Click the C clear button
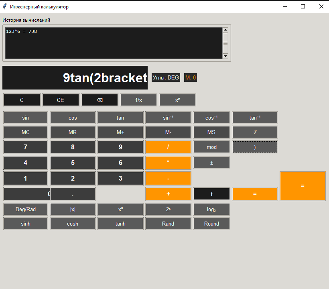 [x=22, y=100]
